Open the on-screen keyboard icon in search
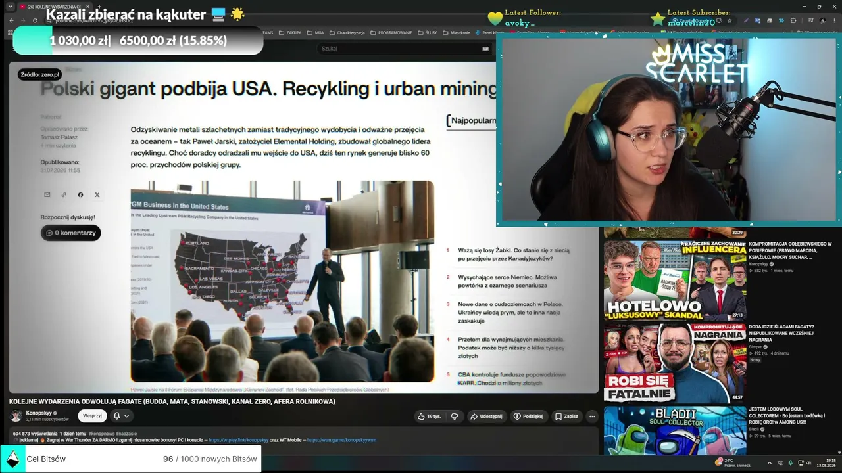Viewport: 842px width, 473px height. tap(485, 49)
